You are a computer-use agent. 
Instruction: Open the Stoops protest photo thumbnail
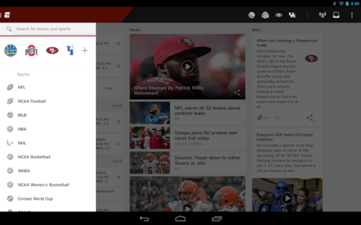(x=150, y=138)
